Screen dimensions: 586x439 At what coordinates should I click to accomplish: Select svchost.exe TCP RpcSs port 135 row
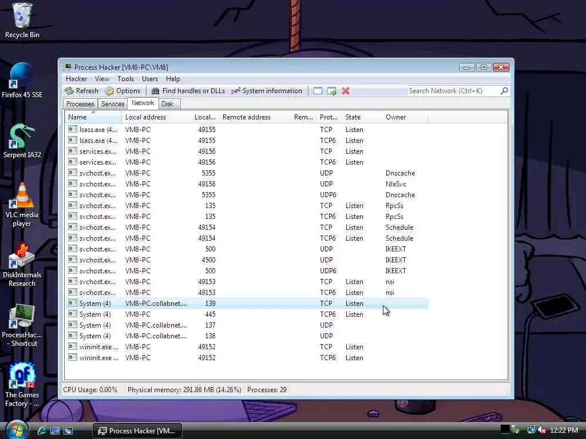[x=247, y=205]
